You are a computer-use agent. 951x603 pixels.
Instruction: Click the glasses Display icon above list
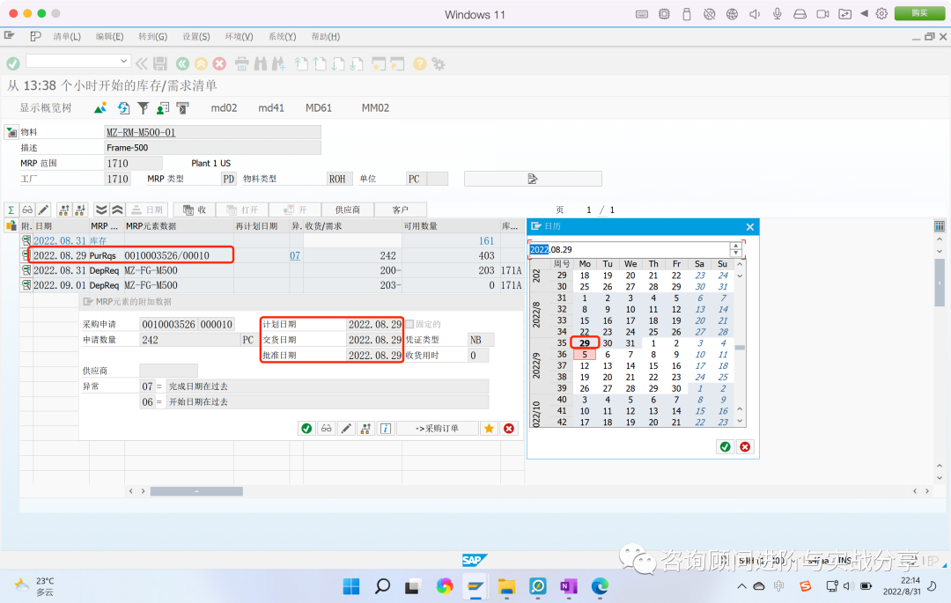(x=27, y=210)
